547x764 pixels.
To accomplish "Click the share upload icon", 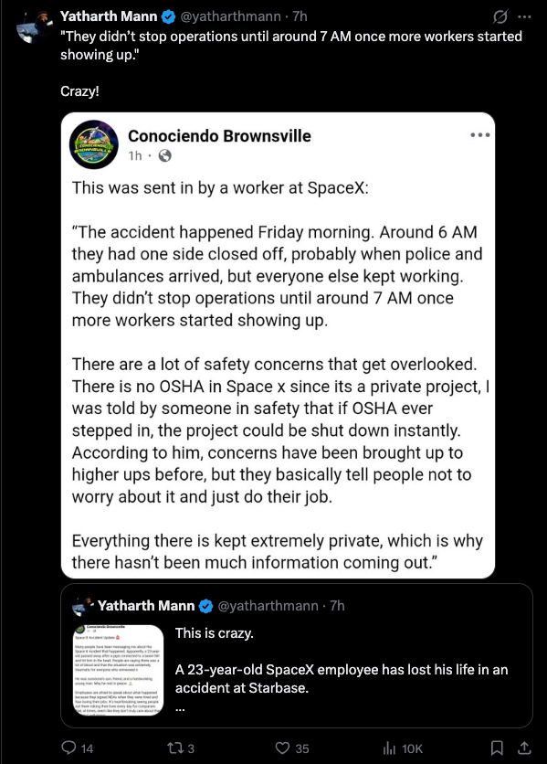I will click(524, 748).
